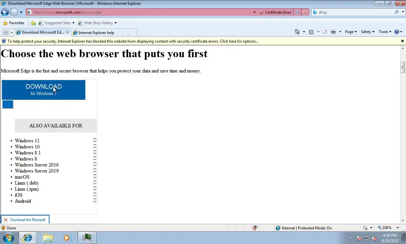This screenshot has width=406, height=244.
Task: Select macOS from the list
Action: (22, 177)
